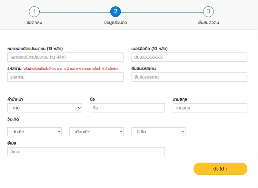
Task: Click the อีเมล email input field
Action: pyautogui.click(x=86, y=152)
